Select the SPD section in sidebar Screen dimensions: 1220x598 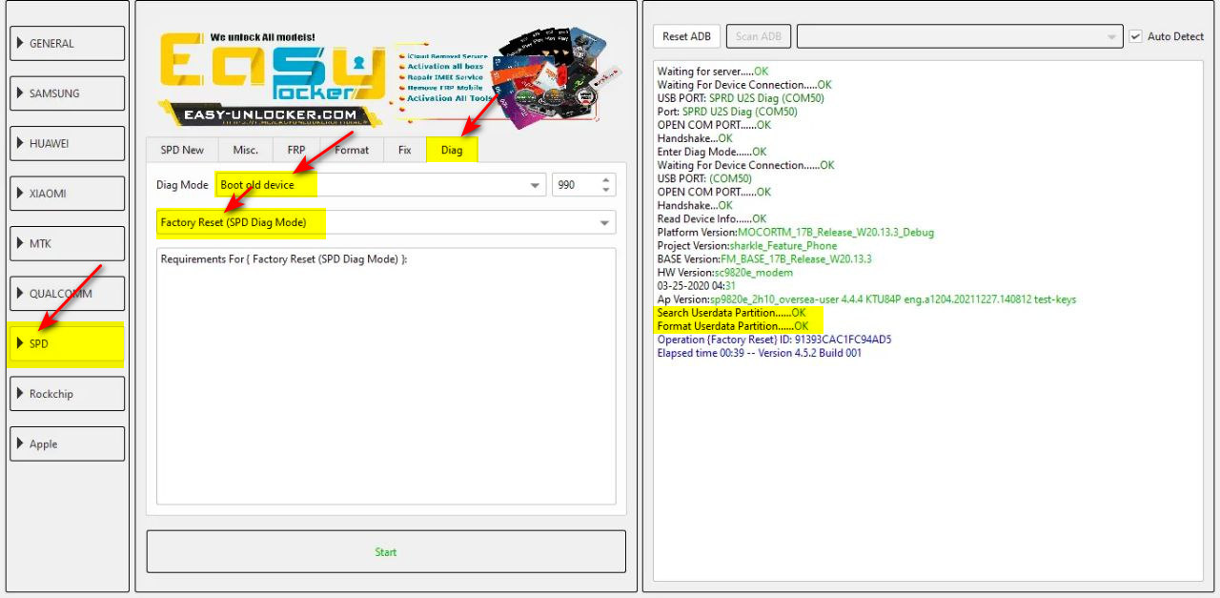click(x=67, y=343)
